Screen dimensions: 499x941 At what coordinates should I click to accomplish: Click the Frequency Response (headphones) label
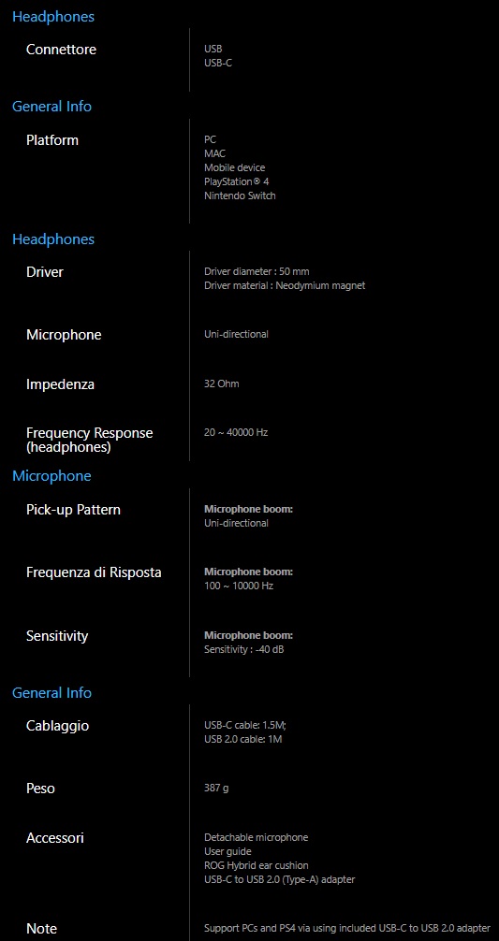click(90, 440)
